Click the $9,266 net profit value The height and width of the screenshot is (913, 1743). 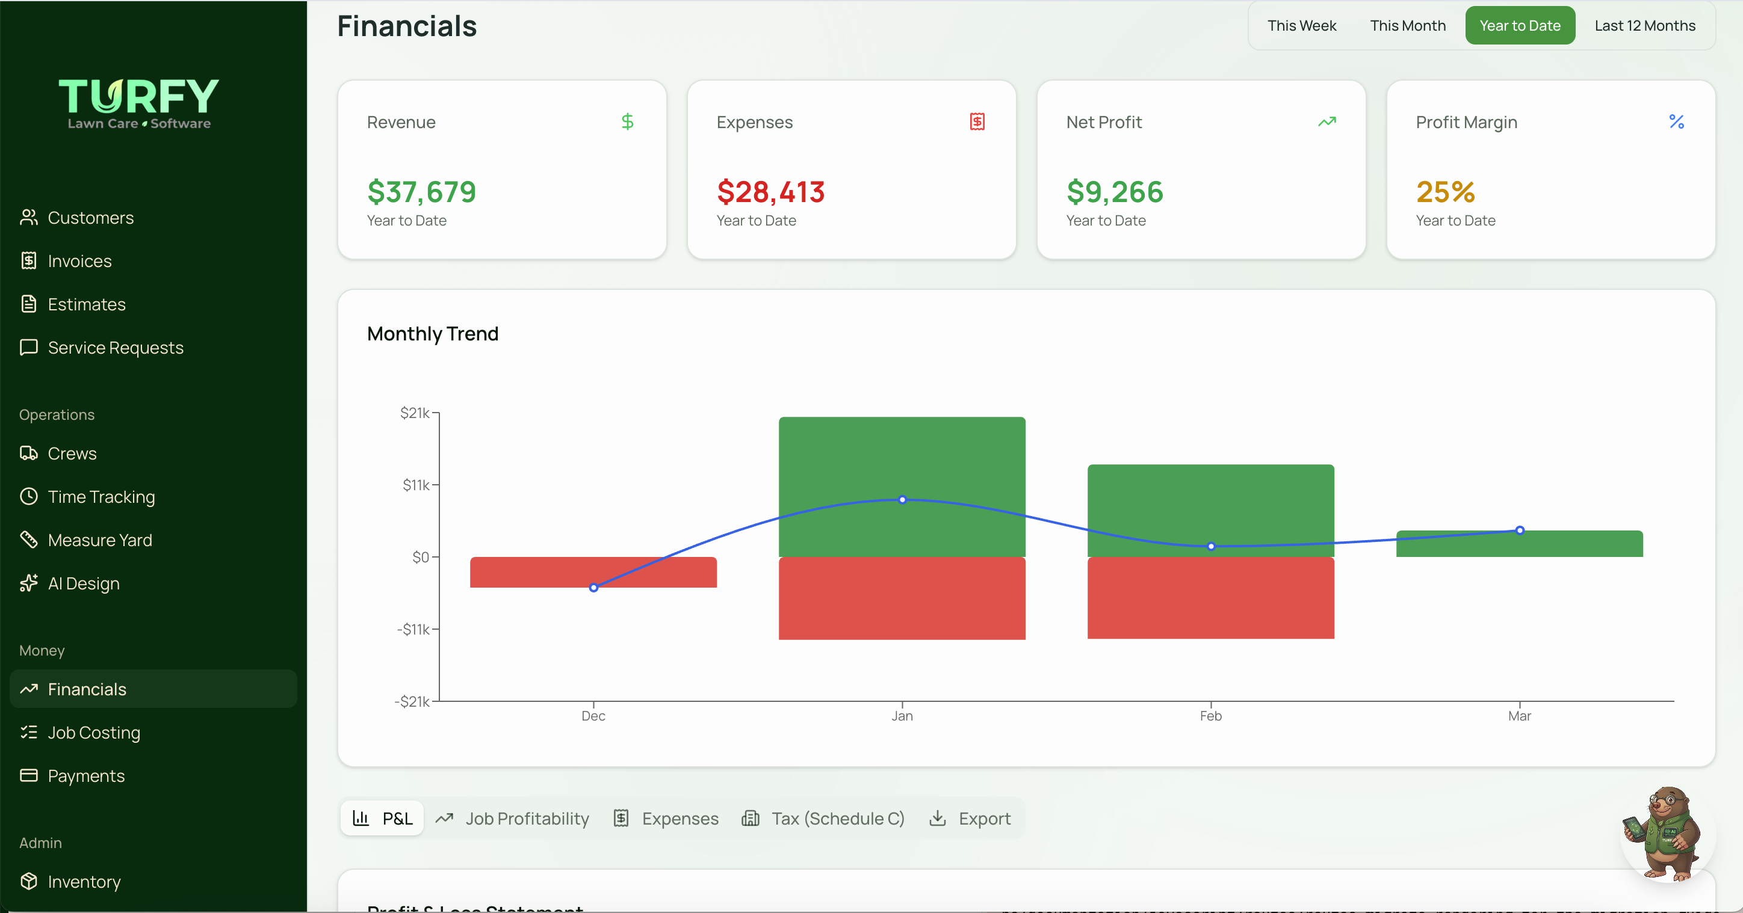click(x=1115, y=191)
